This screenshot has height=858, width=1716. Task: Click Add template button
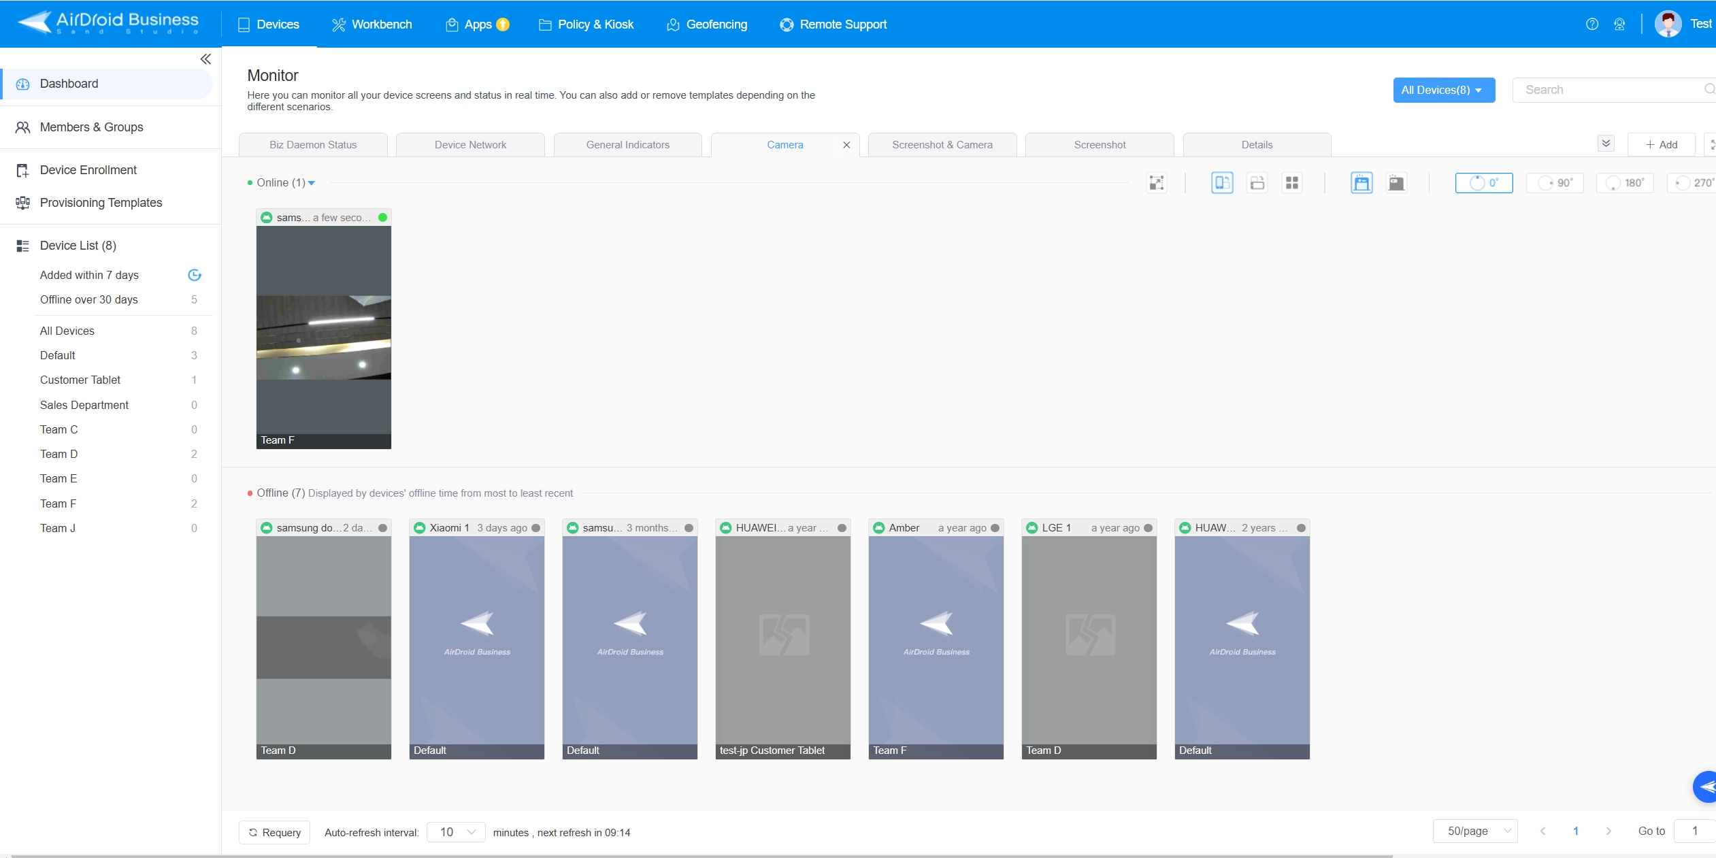click(x=1661, y=145)
